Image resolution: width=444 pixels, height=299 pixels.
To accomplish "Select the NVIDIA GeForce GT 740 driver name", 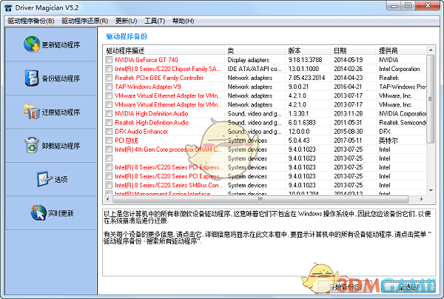I will (x=146, y=60).
